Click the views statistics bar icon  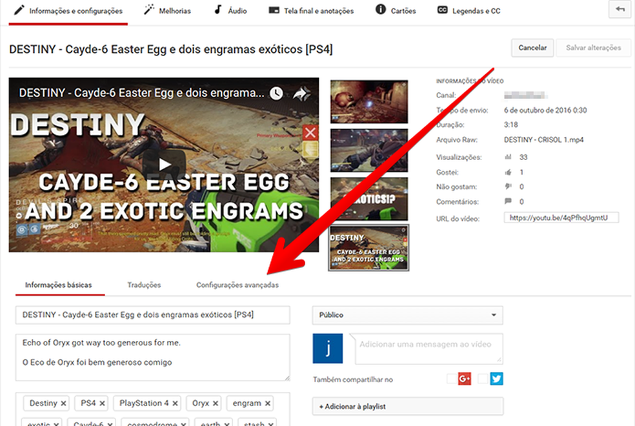pyautogui.click(x=508, y=157)
